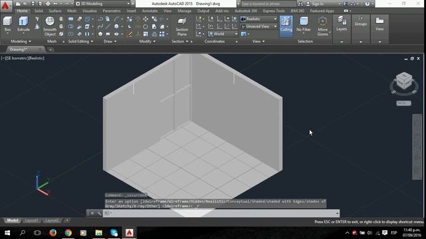Image resolution: width=426 pixels, height=239 pixels.
Task: Open File Explorer from the taskbar
Action: click(99, 233)
